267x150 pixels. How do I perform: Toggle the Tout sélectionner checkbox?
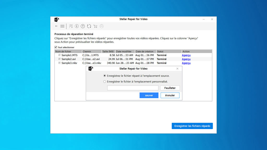[56, 47]
